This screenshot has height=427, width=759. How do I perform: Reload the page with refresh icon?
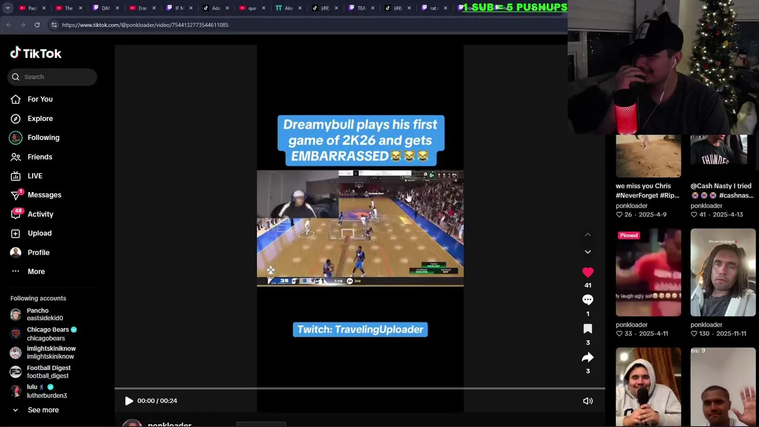37,25
